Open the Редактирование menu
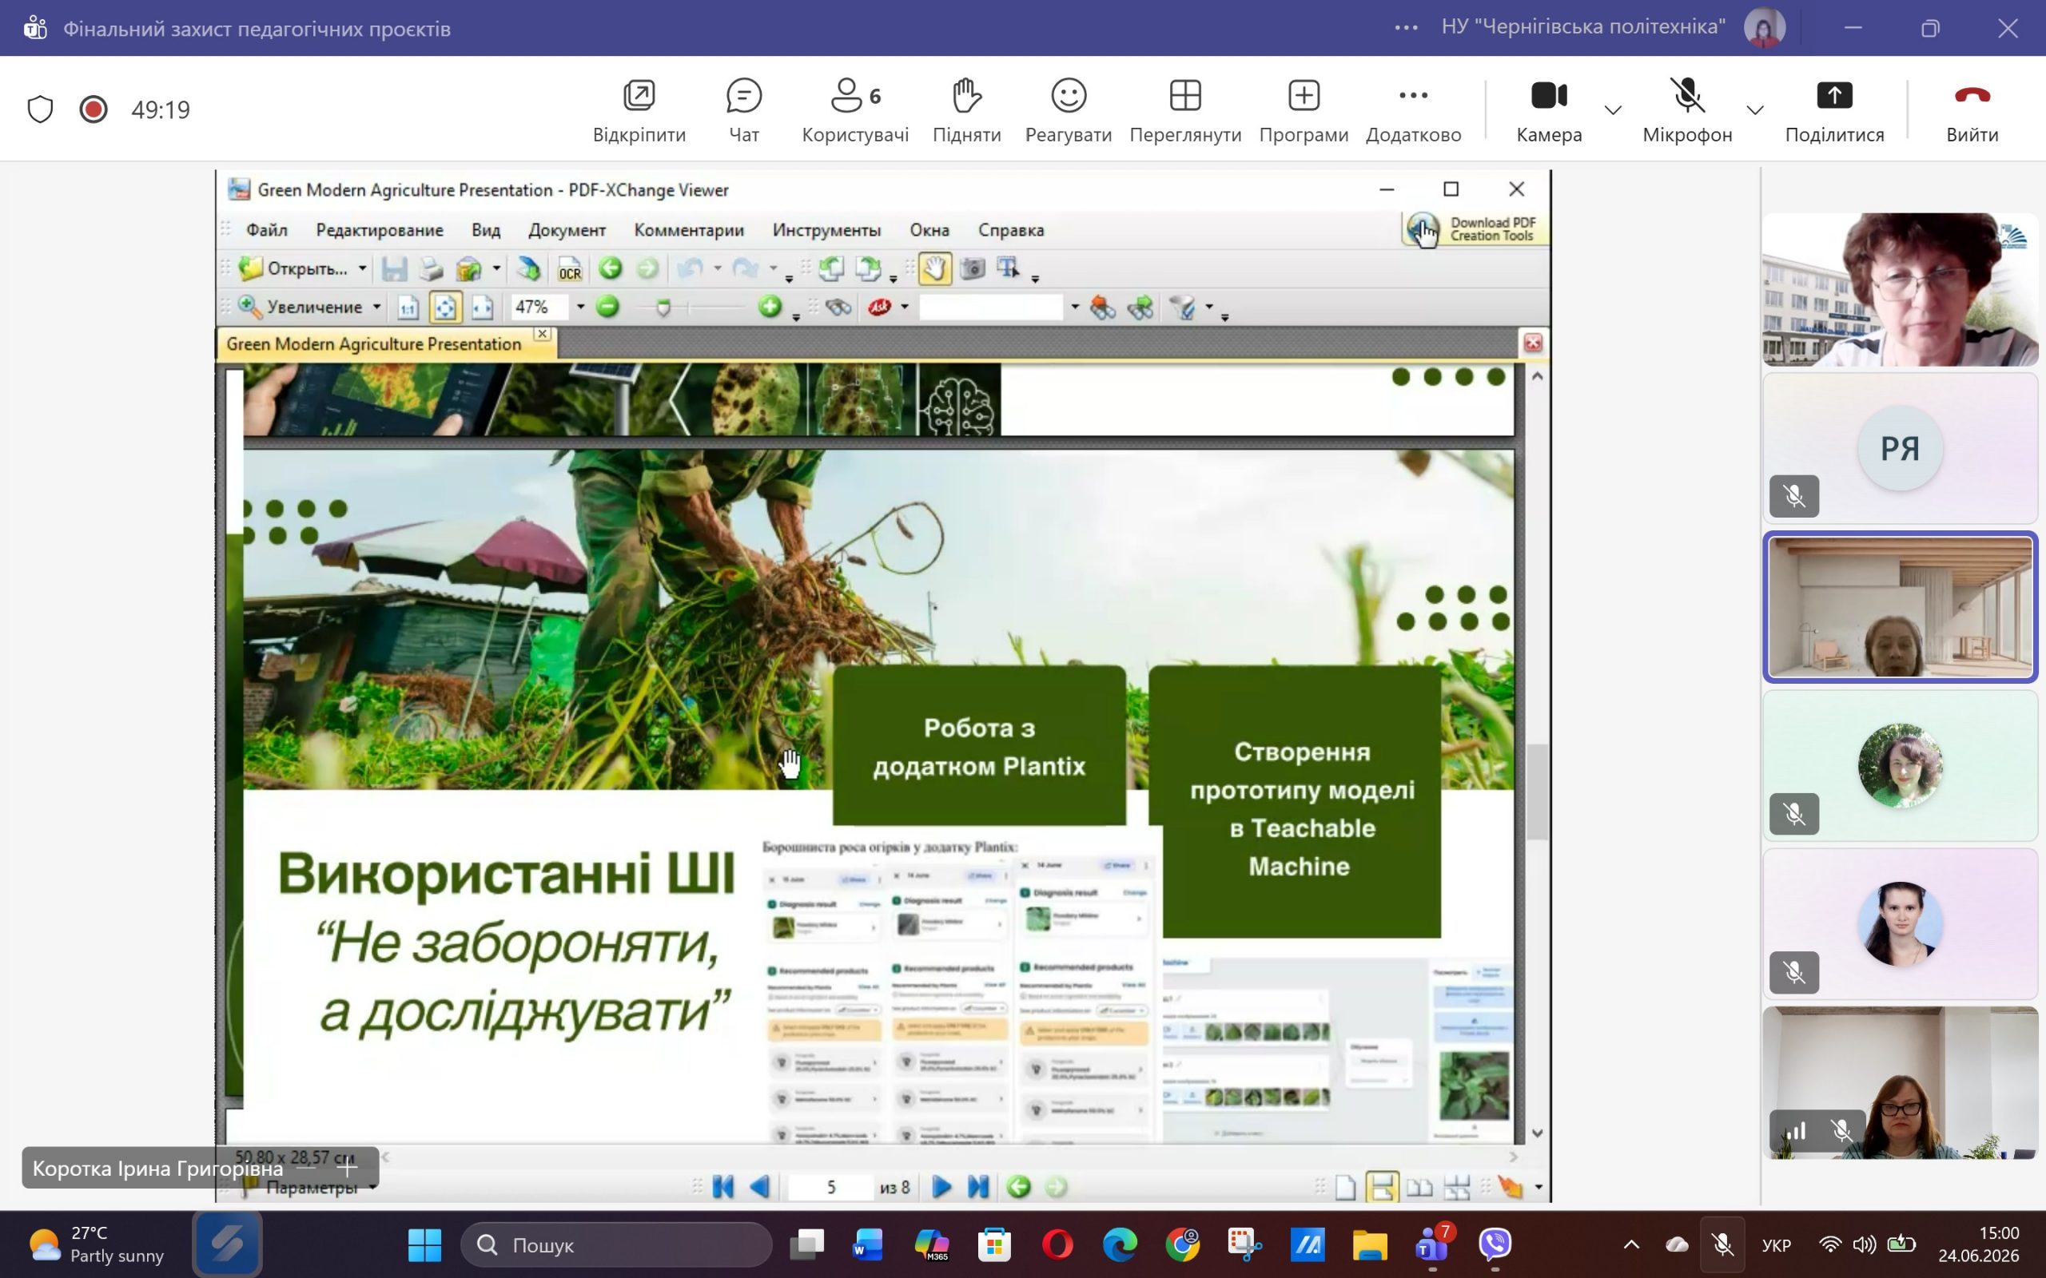 pos(380,230)
